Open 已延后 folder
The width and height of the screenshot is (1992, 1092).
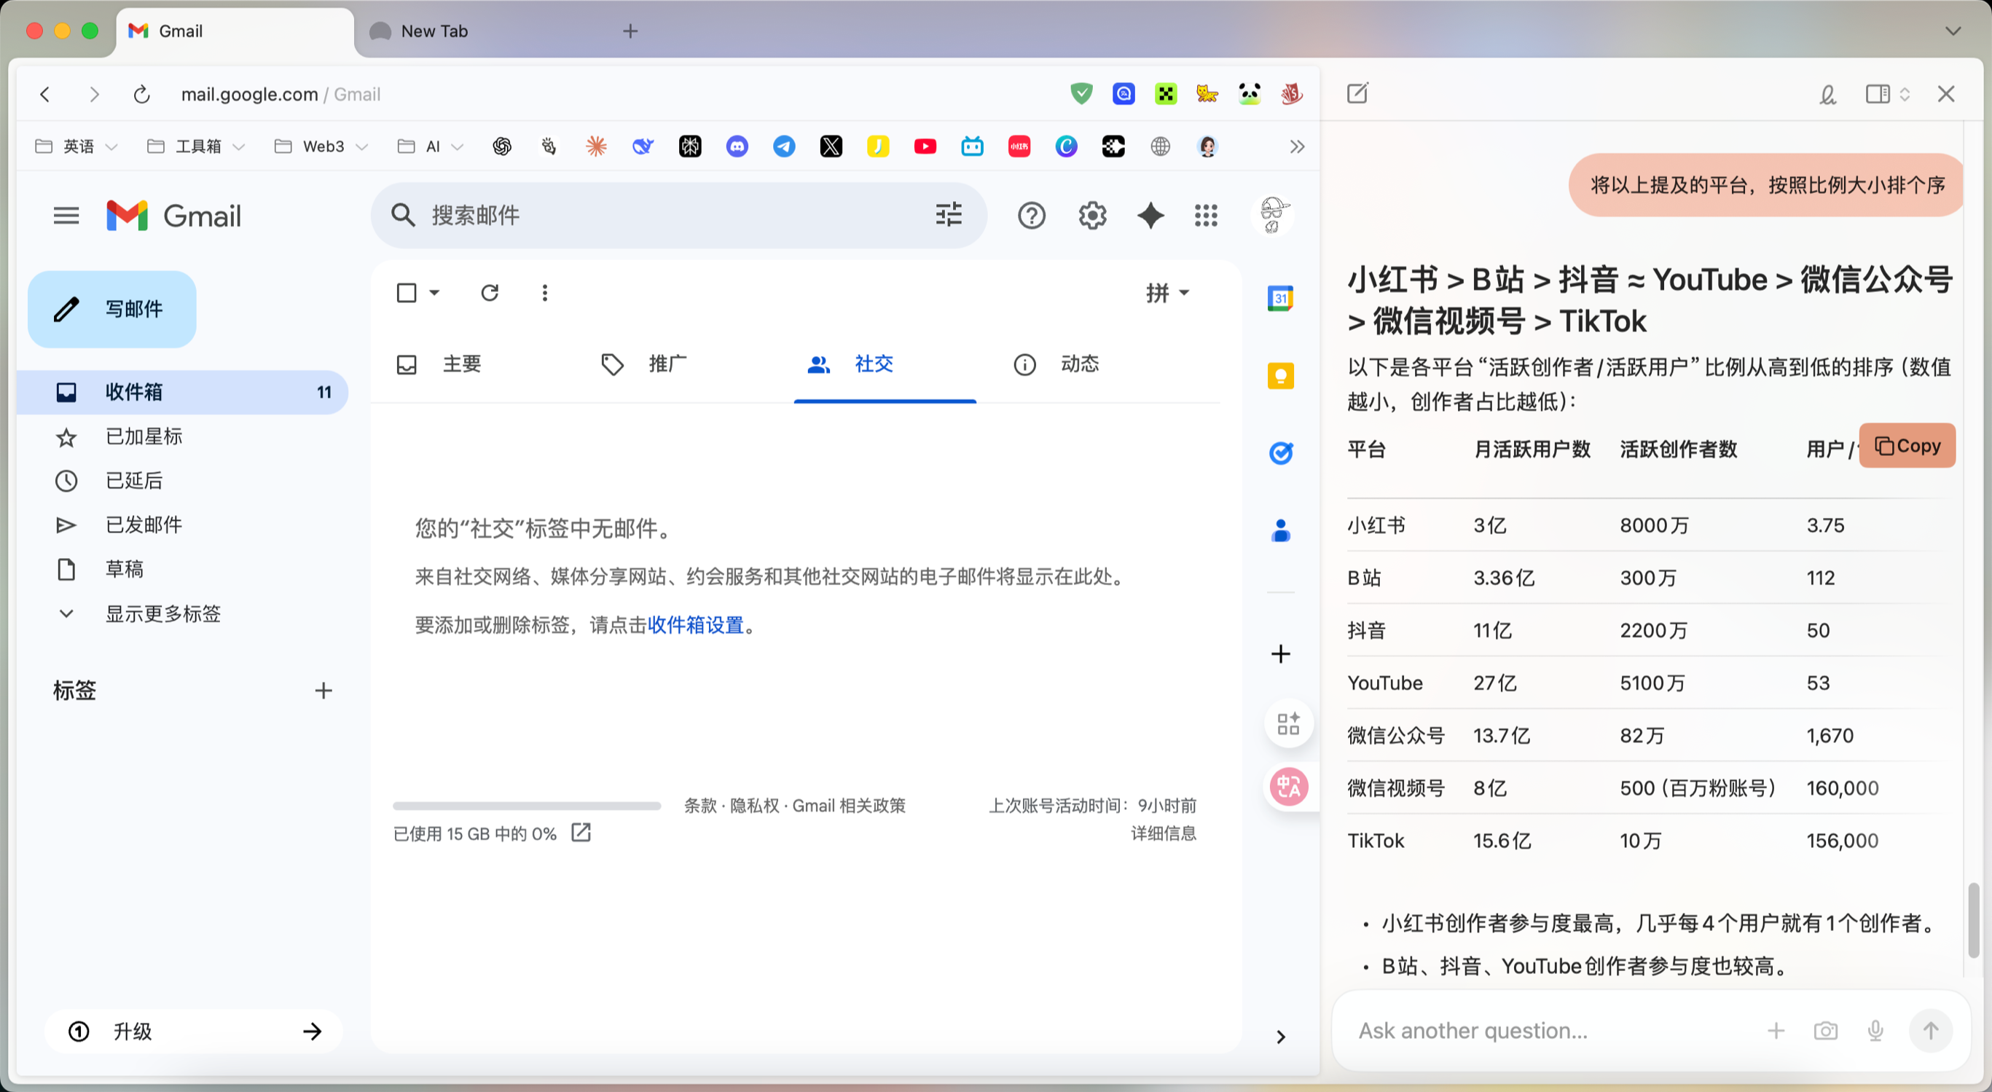tap(181, 480)
